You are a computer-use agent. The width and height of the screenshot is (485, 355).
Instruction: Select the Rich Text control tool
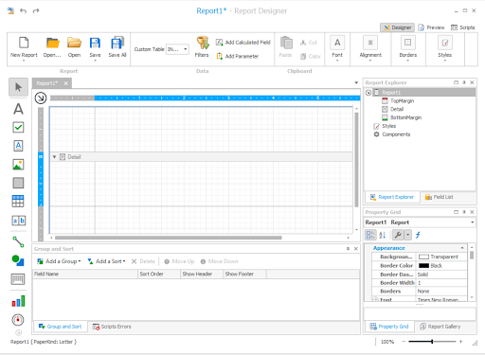point(18,146)
